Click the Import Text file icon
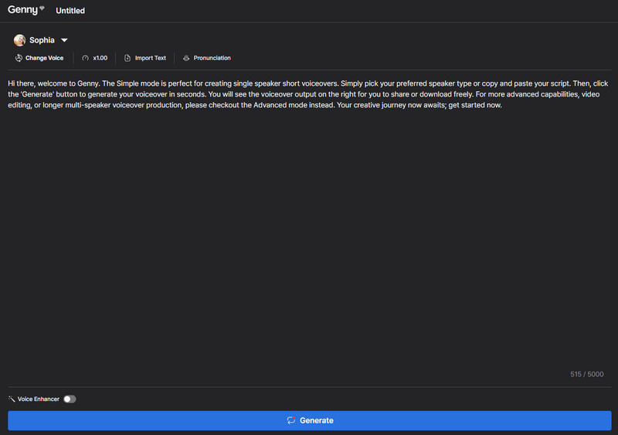Image resolution: width=618 pixels, height=435 pixels. tap(127, 58)
